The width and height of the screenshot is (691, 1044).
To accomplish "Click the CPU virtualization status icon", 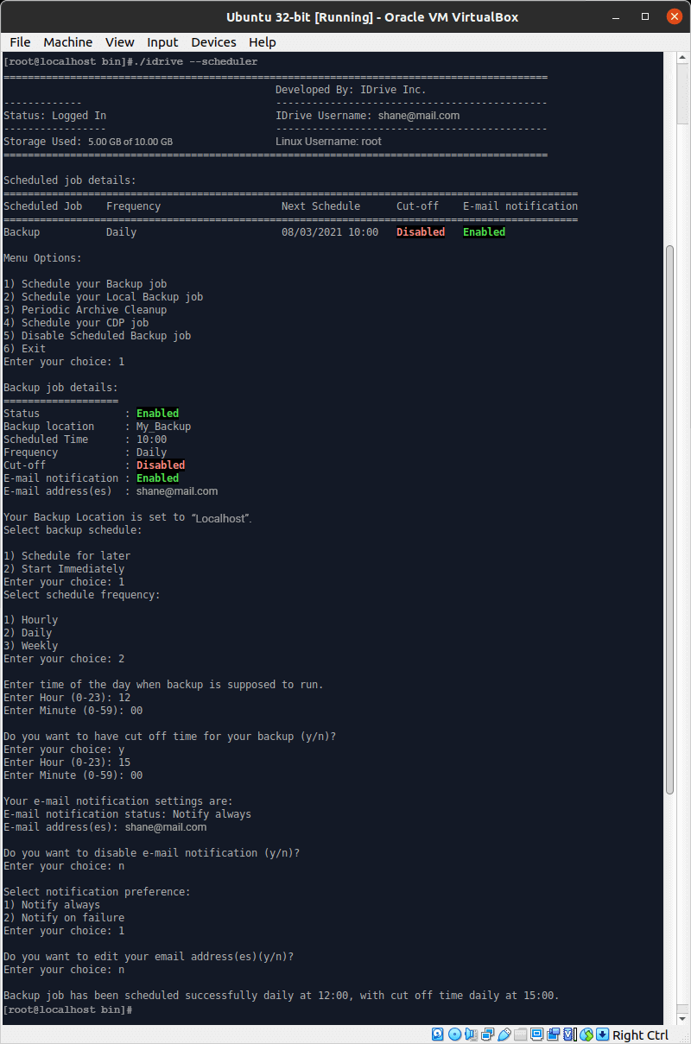I will [x=569, y=1035].
